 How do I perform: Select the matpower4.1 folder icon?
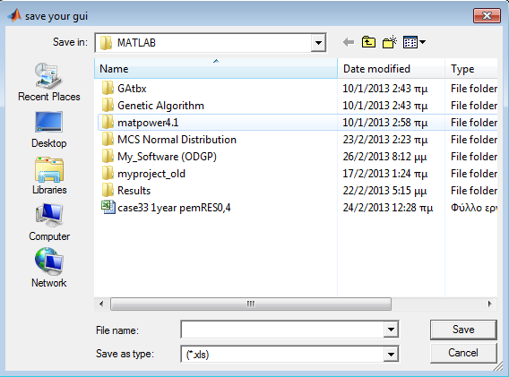coord(108,123)
